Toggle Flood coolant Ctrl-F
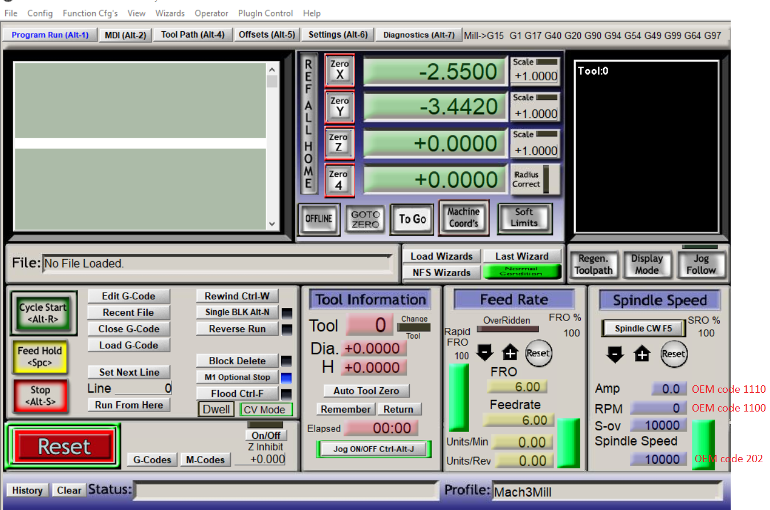Viewport: 770px width, 510px height. 237,393
